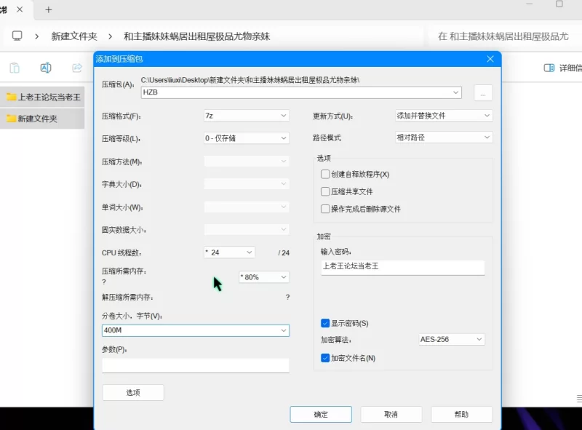Image resolution: width=582 pixels, height=430 pixels.
Task: Open the 加密算法 AES-256 dropdown
Action: pos(452,339)
